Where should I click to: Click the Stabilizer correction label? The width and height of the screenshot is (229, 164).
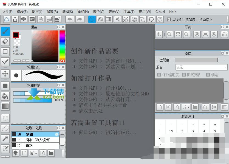(206, 19)
